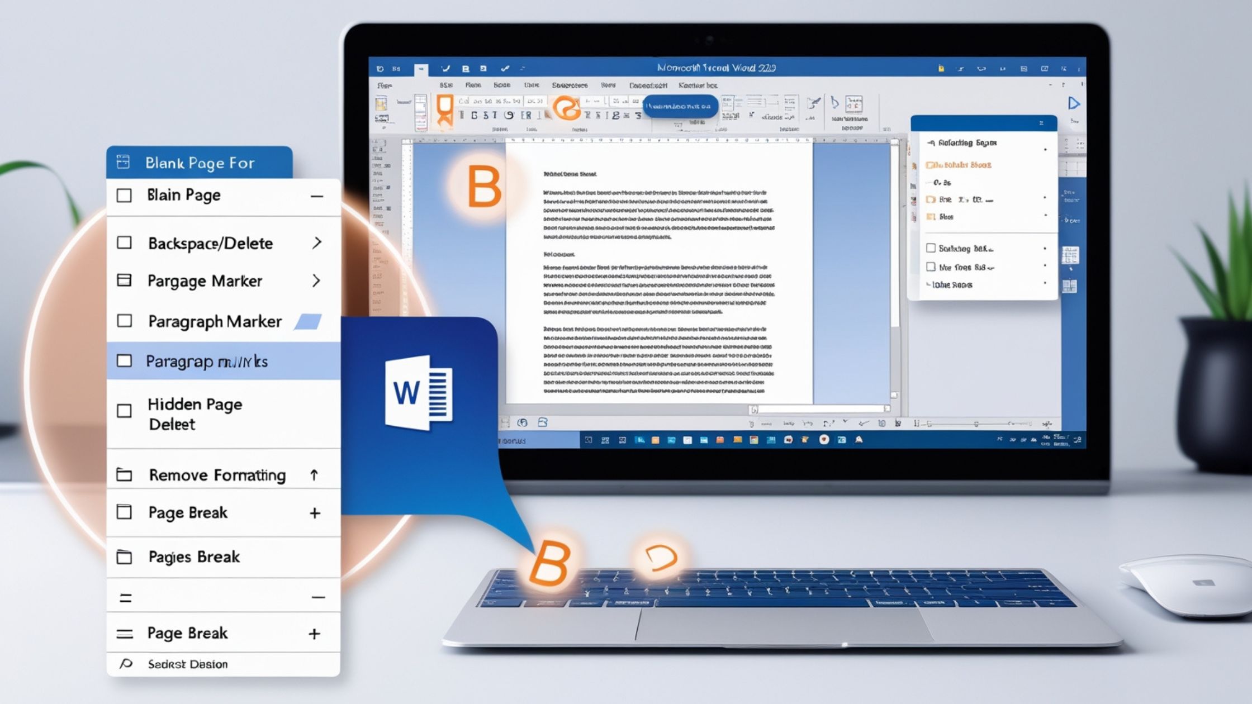1252x704 pixels.
Task: Open the File menu in the ribbon
Action: pos(383,84)
